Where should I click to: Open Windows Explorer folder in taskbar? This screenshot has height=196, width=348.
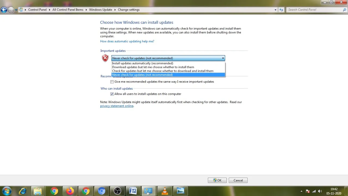(38, 191)
